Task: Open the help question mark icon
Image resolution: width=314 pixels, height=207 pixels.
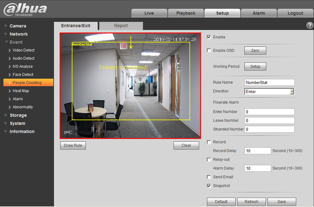Action: pos(310,26)
